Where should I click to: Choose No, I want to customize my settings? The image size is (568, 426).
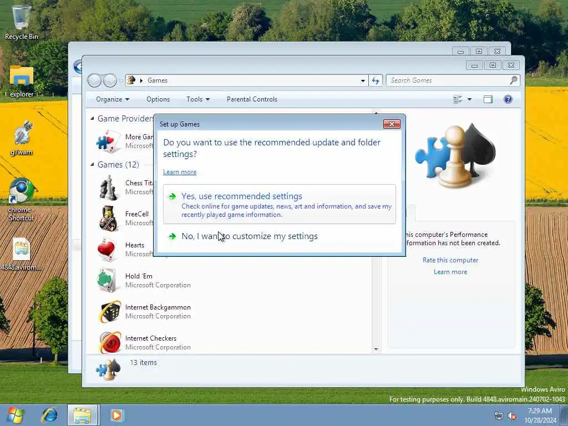pyautogui.click(x=280, y=236)
